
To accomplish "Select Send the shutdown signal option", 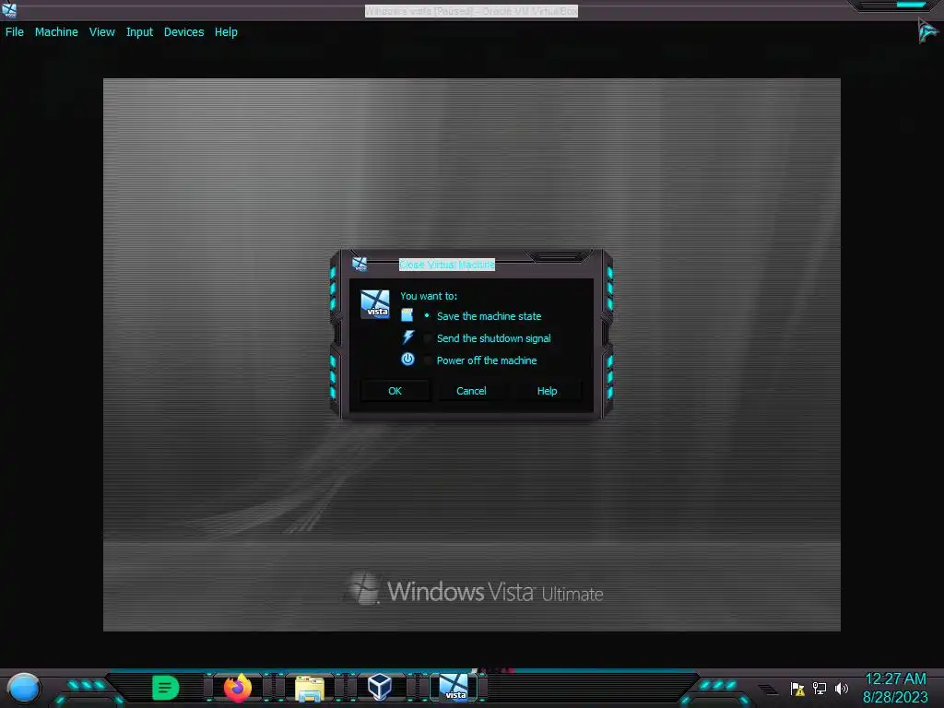I will click(488, 338).
